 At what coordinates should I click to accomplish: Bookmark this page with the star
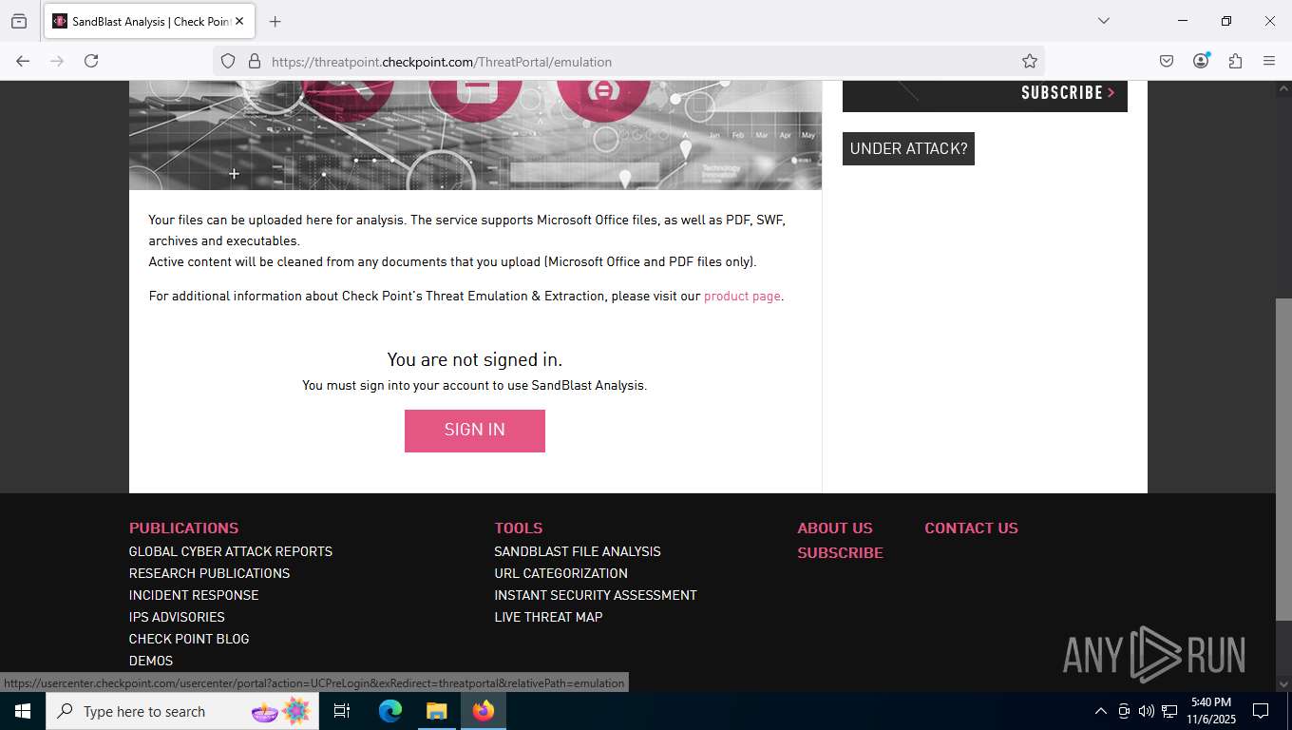point(1030,61)
